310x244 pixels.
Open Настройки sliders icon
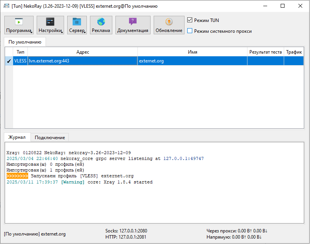50,22
